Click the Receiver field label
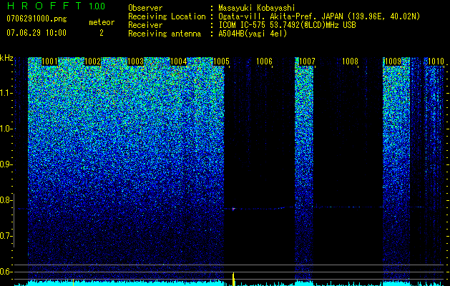Screen dimensions: 450x286 145,25
